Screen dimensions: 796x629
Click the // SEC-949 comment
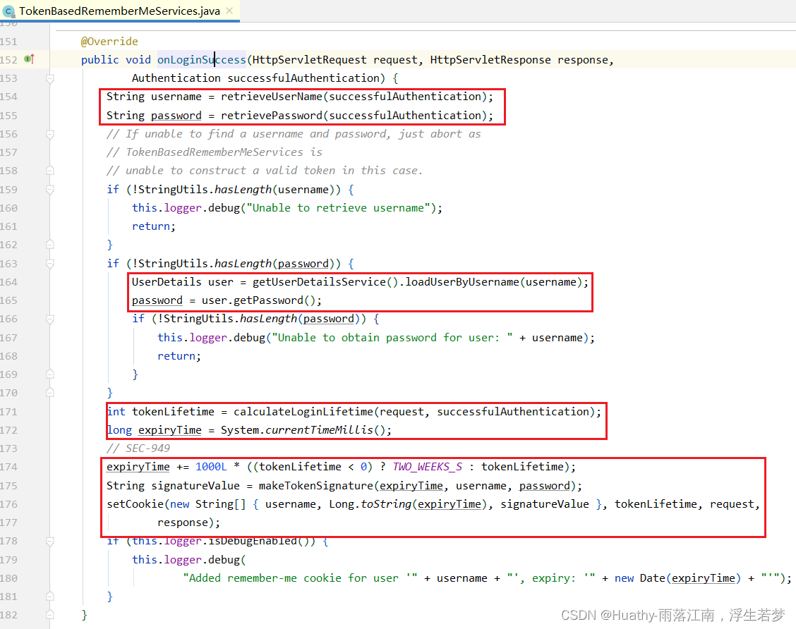(x=138, y=448)
